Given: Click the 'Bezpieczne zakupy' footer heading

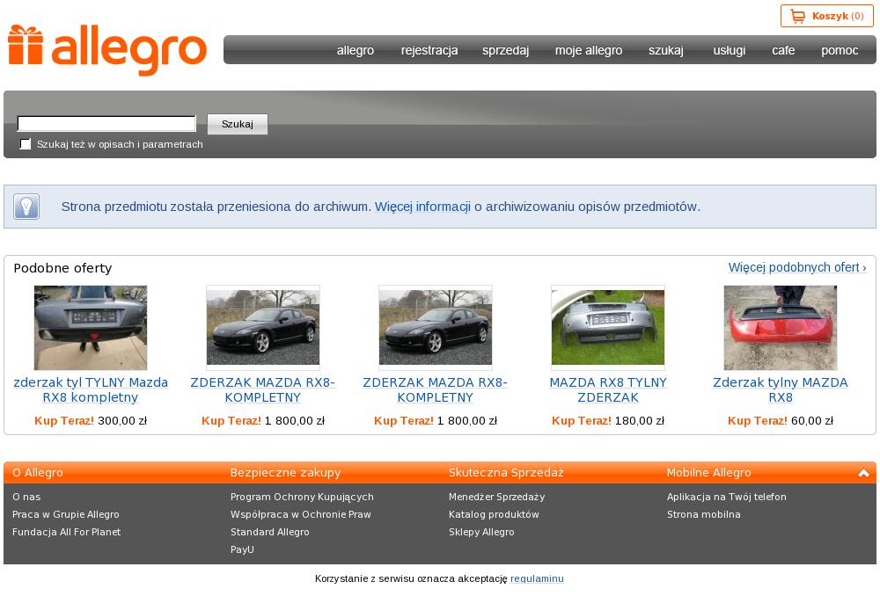Looking at the screenshot, I should pos(286,473).
